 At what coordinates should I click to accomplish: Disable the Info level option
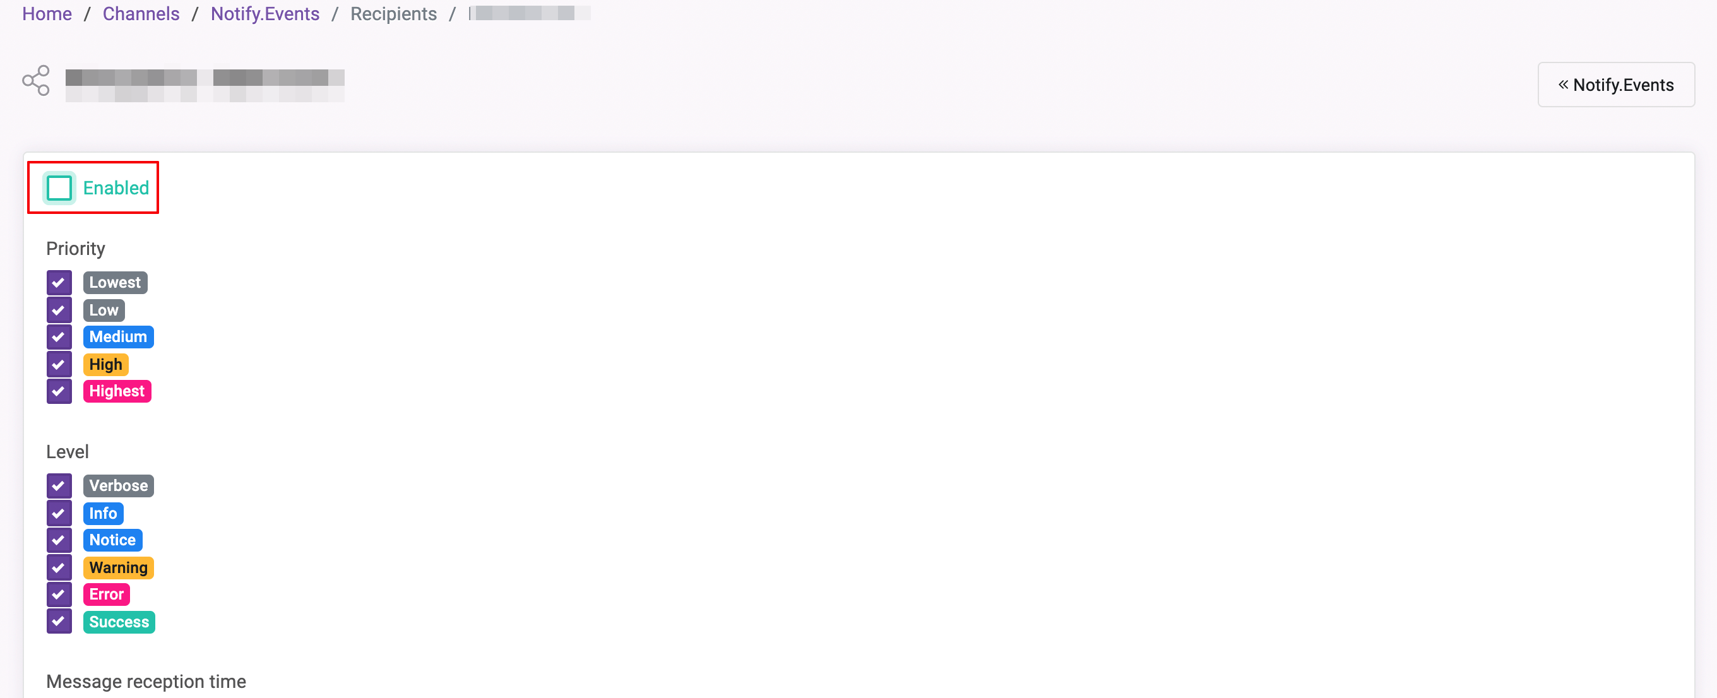tap(59, 512)
